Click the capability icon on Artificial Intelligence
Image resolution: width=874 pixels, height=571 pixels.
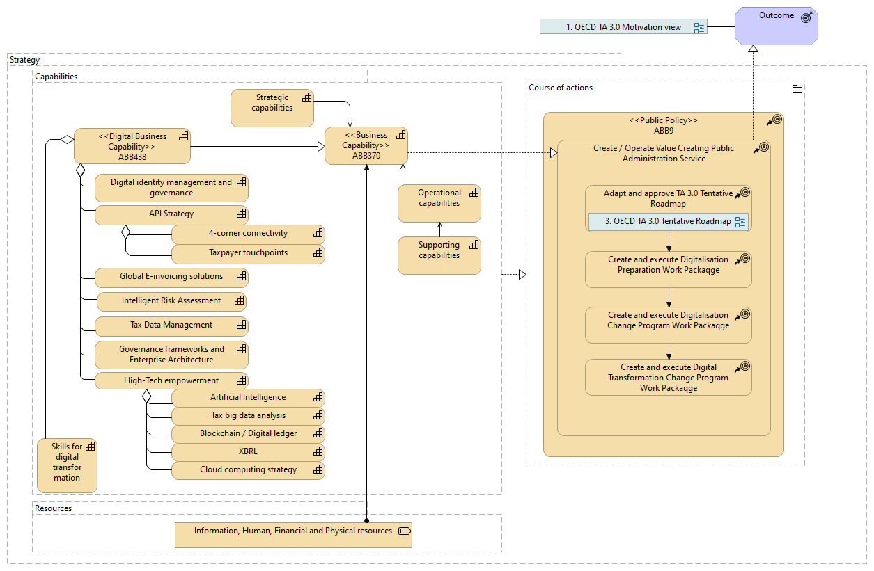318,397
